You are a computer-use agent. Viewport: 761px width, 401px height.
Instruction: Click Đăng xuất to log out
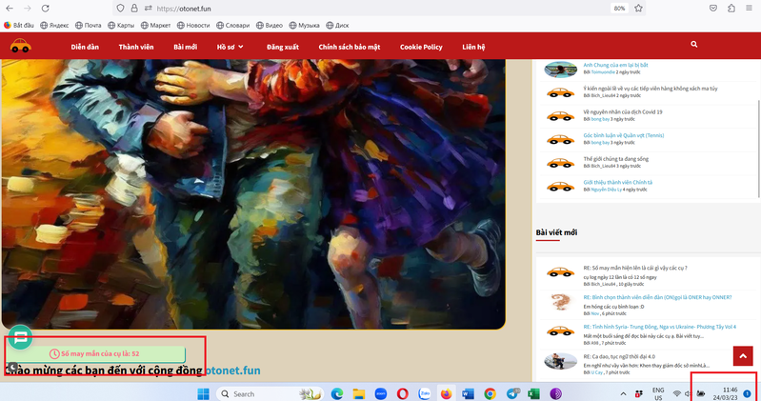tap(283, 46)
